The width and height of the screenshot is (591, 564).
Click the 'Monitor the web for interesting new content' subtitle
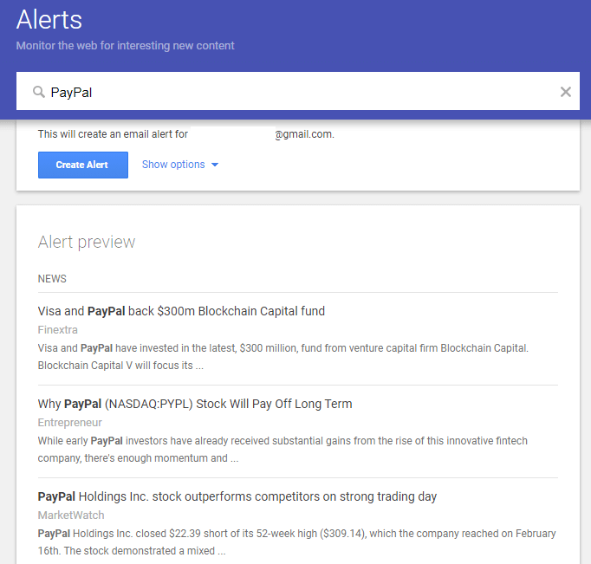click(125, 46)
